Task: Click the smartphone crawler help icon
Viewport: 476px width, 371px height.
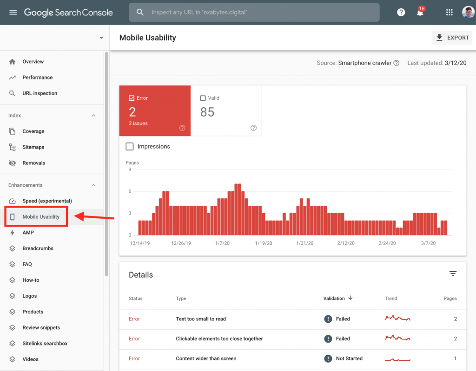Action: 397,63
